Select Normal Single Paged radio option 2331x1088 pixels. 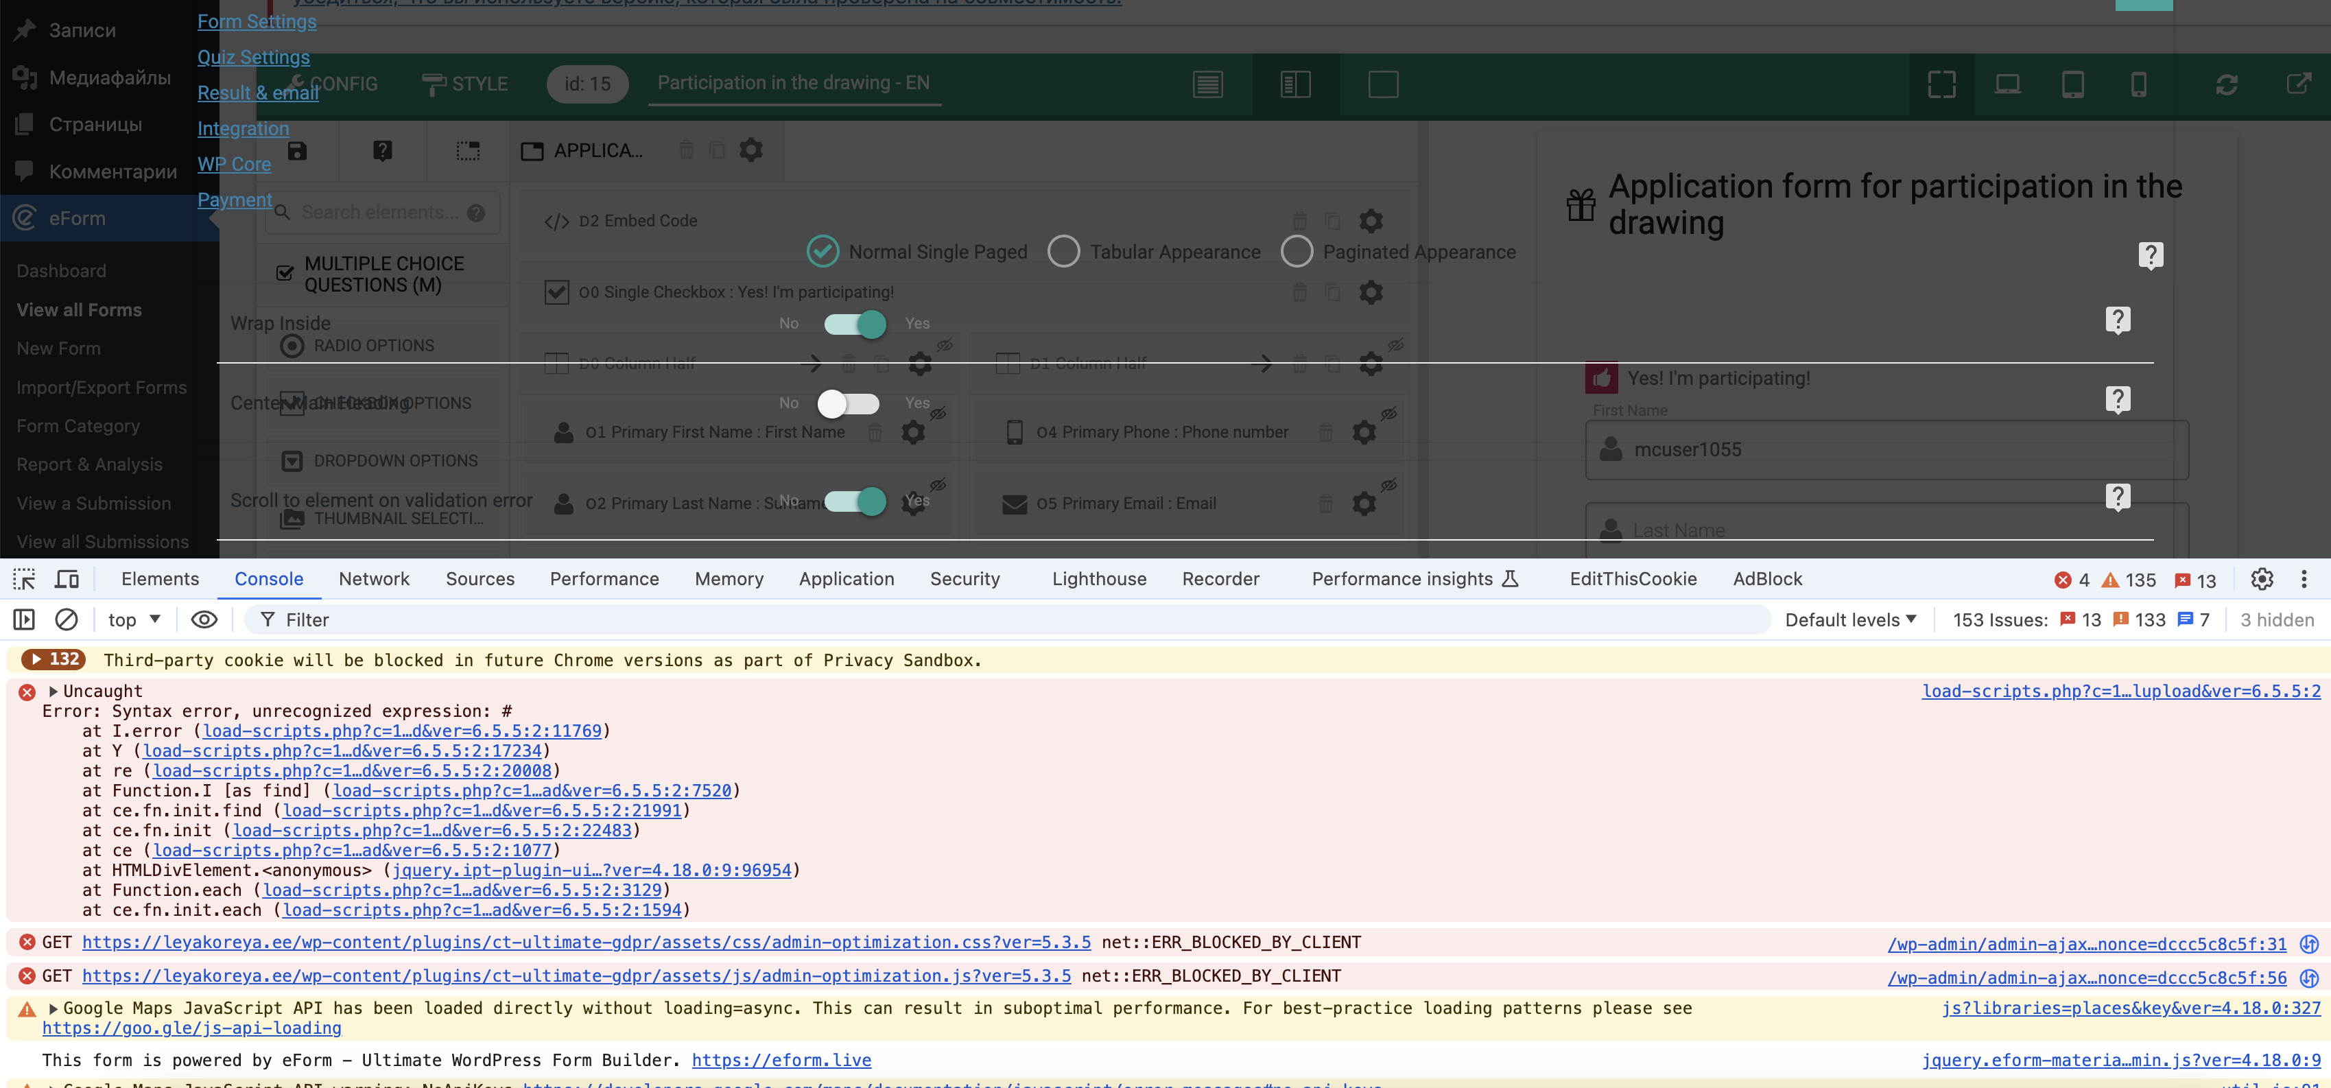[x=823, y=252]
